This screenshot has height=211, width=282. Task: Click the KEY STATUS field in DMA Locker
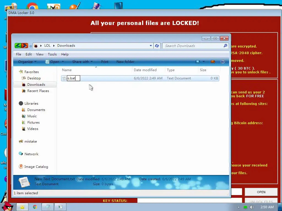click(189, 201)
